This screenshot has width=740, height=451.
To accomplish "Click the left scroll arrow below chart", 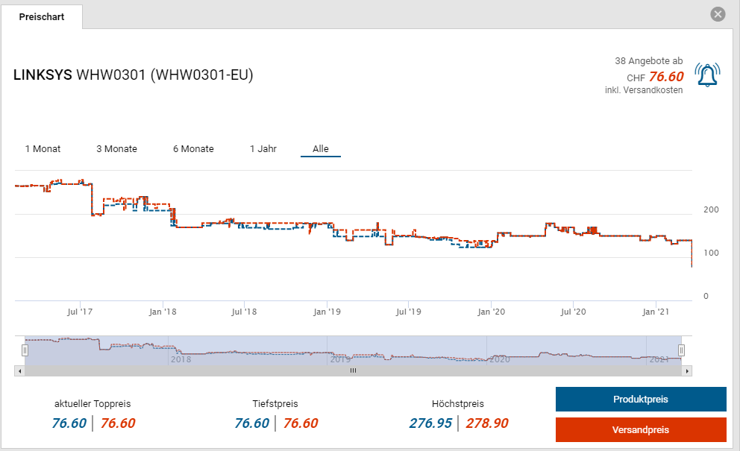I will pyautogui.click(x=19, y=370).
